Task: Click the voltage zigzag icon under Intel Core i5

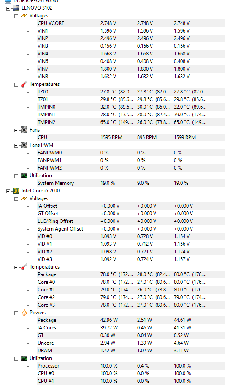Action: pyautogui.click(x=24, y=198)
